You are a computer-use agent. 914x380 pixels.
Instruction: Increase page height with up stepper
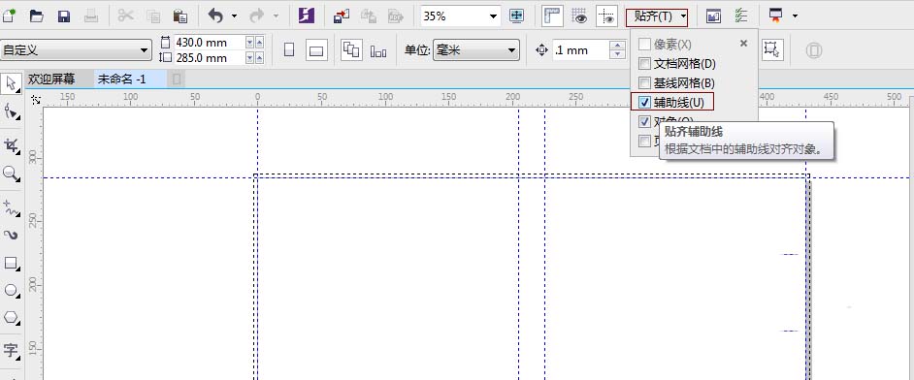259,57
